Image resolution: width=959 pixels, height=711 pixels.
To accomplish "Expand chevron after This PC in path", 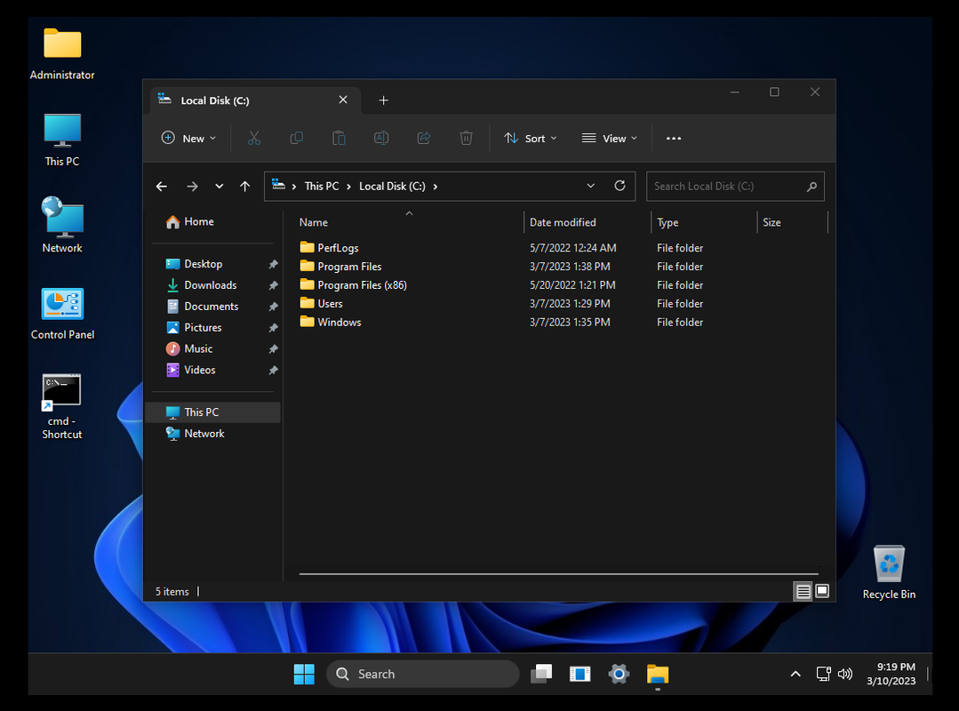I will pyautogui.click(x=348, y=187).
